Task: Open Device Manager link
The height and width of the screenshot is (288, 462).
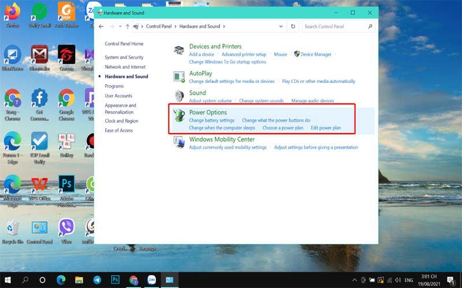Action: pyautogui.click(x=316, y=54)
